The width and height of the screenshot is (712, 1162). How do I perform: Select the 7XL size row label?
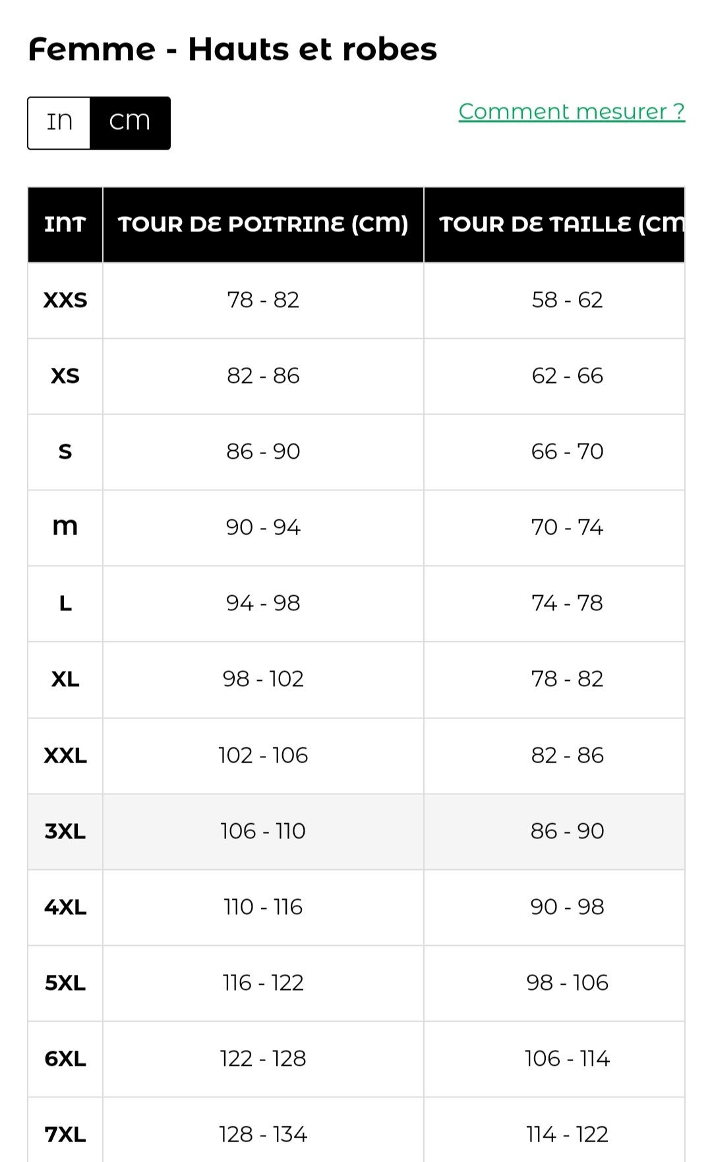tap(65, 1134)
